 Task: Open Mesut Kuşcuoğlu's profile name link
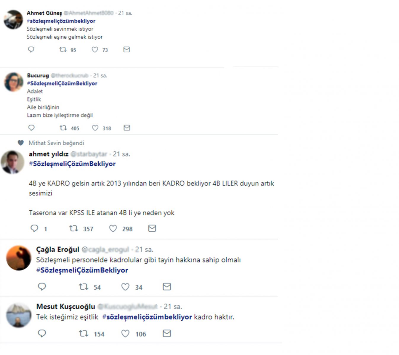click(65, 306)
